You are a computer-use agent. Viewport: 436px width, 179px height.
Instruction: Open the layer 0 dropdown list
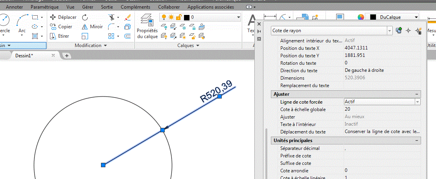point(238,17)
